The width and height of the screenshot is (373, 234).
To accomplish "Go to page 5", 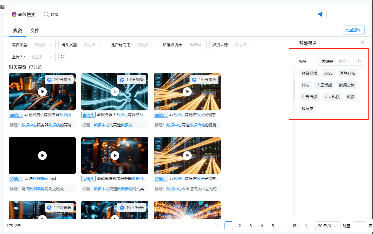I will click(x=273, y=226).
